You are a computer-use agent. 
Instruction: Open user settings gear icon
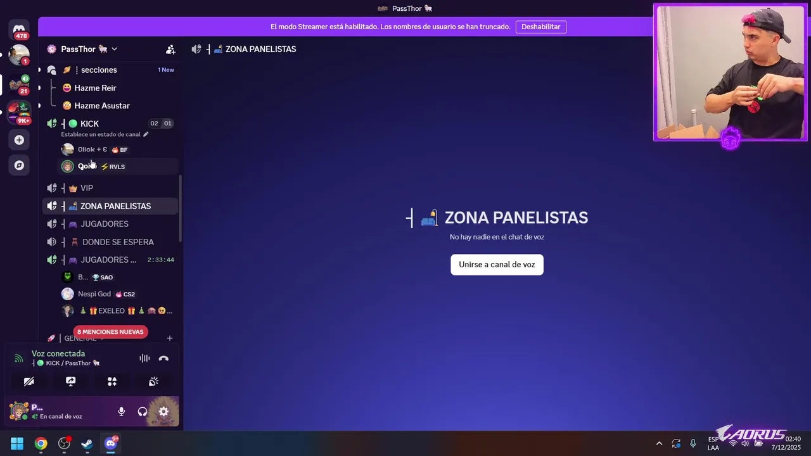tap(163, 412)
